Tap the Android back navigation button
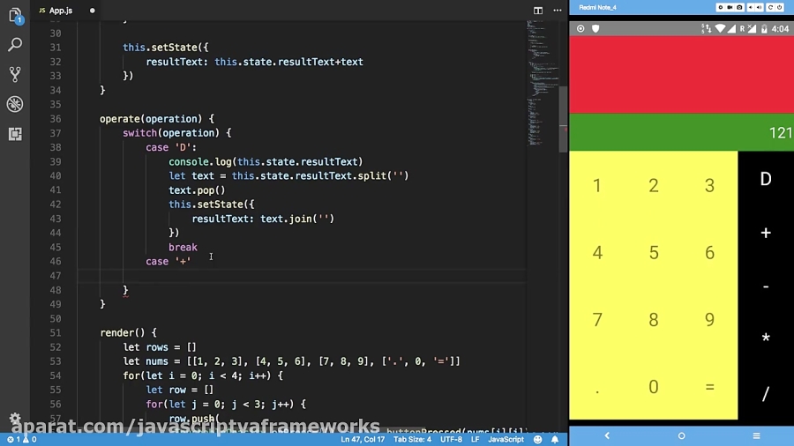The width and height of the screenshot is (794, 446). coord(607,435)
